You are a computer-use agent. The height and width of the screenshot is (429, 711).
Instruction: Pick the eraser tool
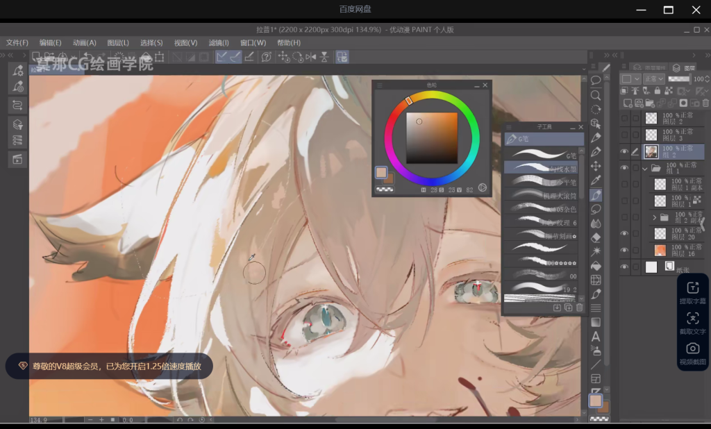point(596,237)
